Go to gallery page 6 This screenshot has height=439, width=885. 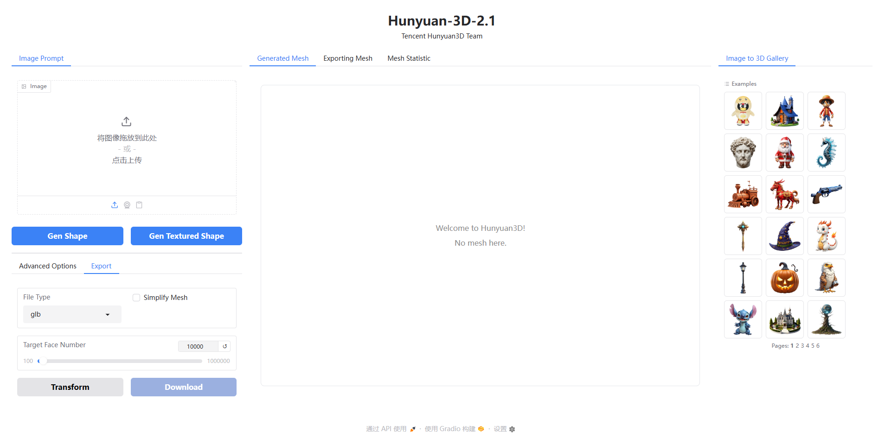(818, 346)
